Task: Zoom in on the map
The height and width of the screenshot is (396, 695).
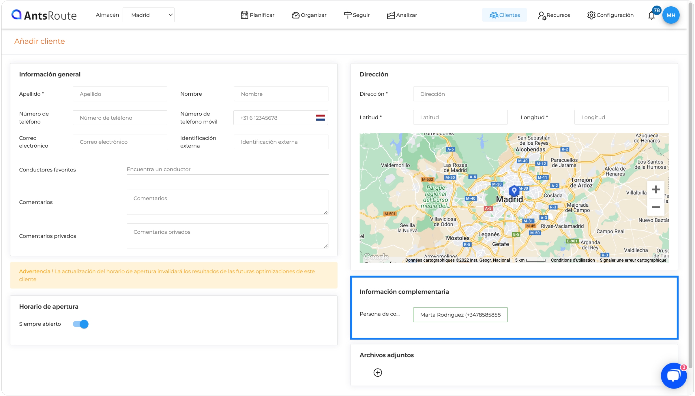Action: click(x=656, y=189)
